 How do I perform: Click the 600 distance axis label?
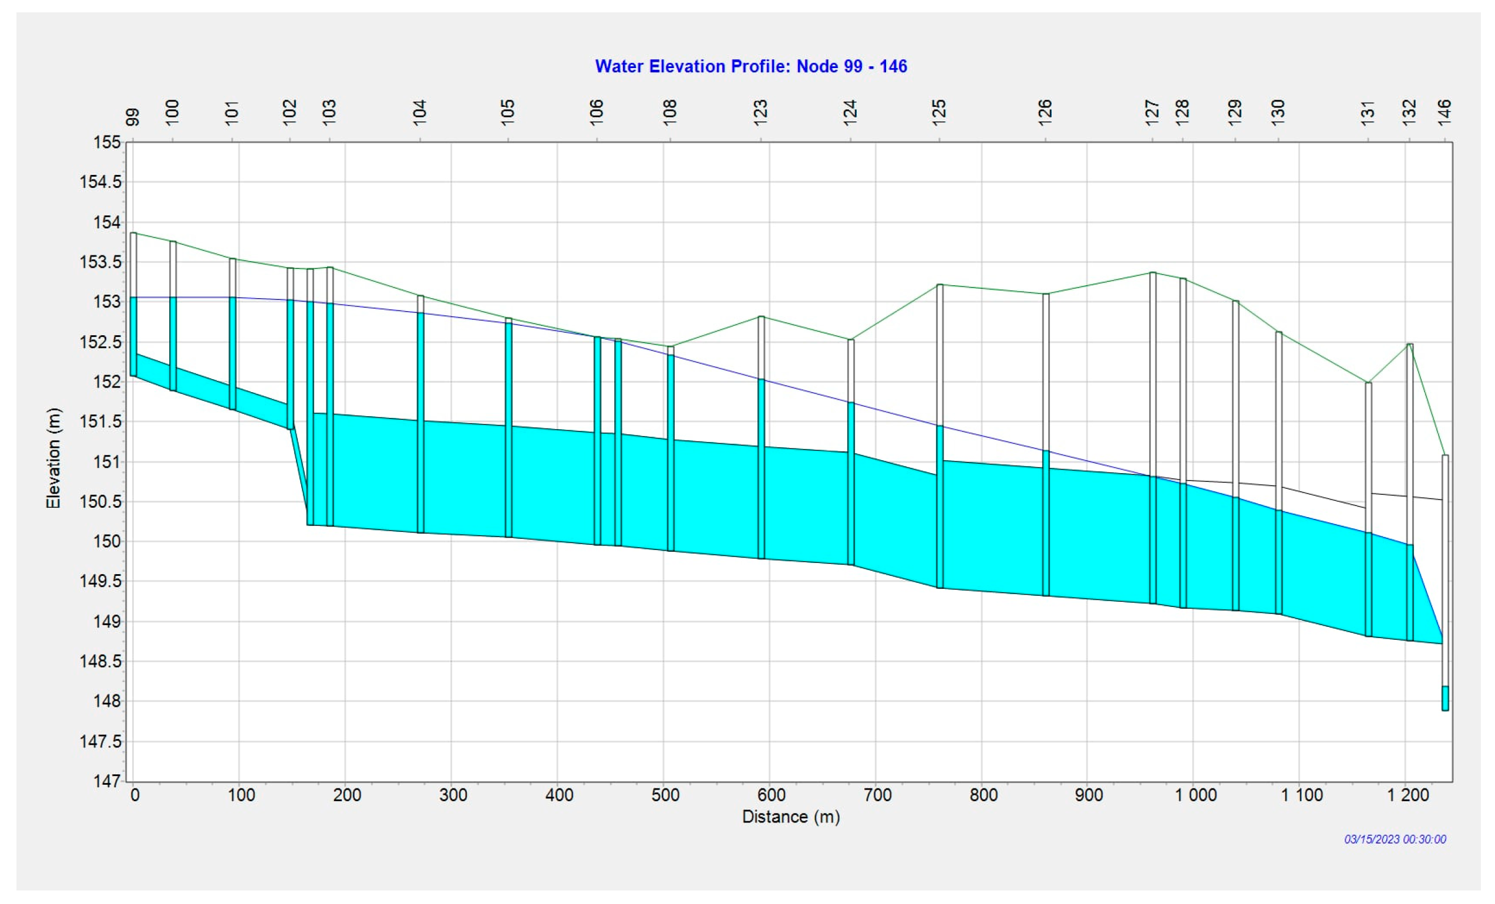(x=771, y=795)
